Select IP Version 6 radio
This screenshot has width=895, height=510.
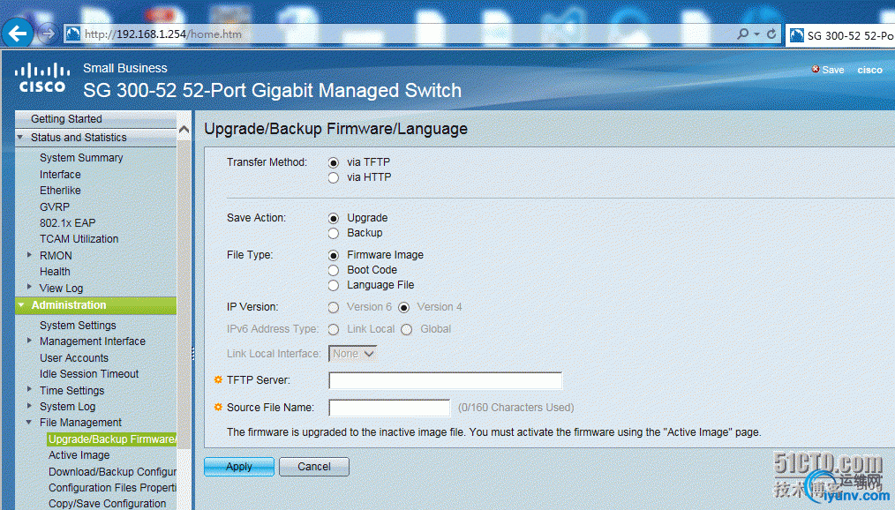coord(334,307)
